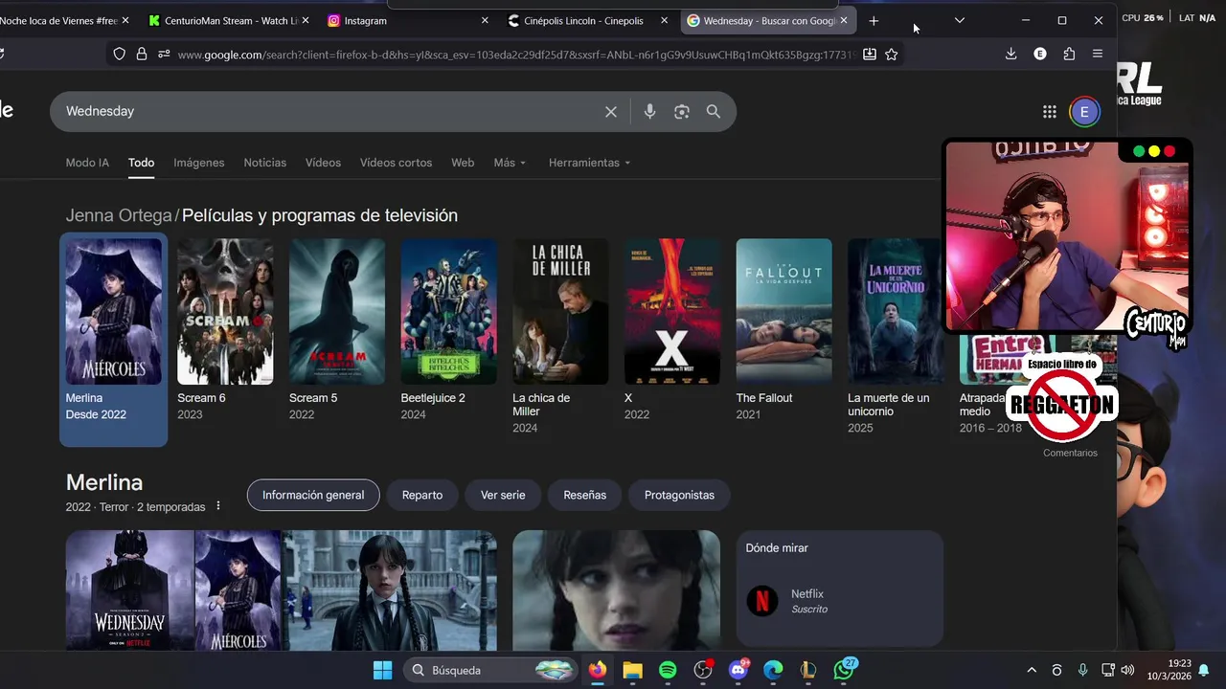Open Firefox application hamburger menu
The image size is (1226, 689).
click(1098, 55)
